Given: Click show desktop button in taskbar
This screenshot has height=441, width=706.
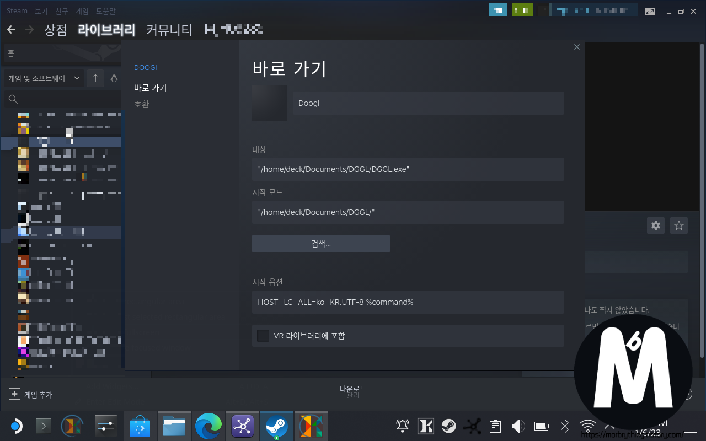Looking at the screenshot, I should coord(690,426).
